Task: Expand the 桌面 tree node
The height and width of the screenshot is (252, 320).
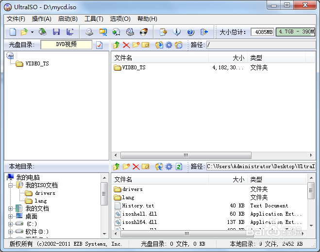Action: (10, 216)
